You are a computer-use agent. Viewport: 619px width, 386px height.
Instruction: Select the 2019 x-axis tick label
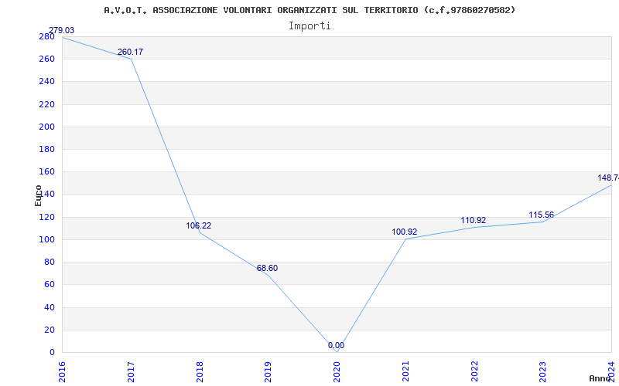(x=268, y=372)
